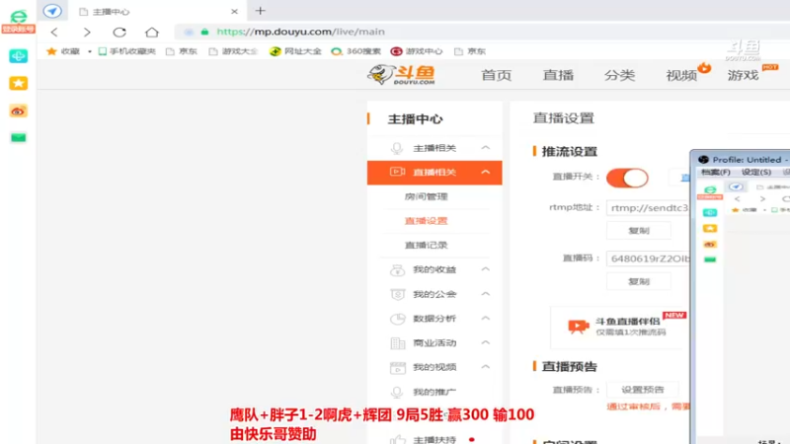Open the 我的推广 menu item
Viewport: 790px width, 444px height.
click(x=434, y=392)
